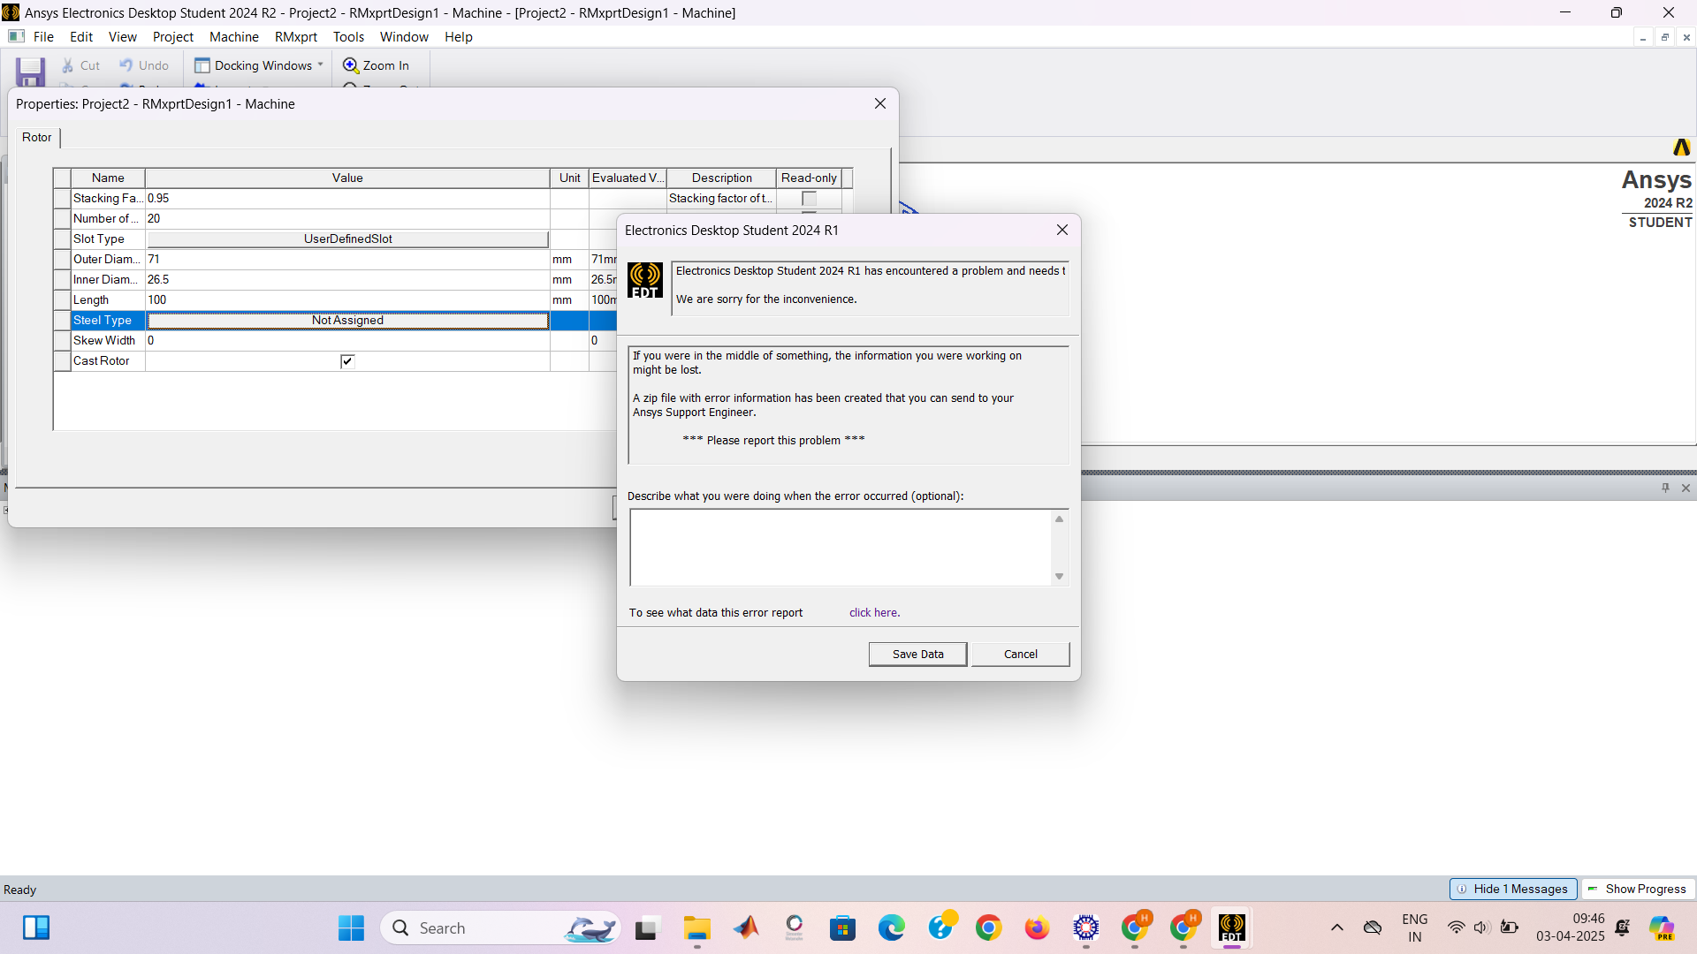Open File Explorer from taskbar
This screenshot has height=954, width=1697.
coord(696,928)
